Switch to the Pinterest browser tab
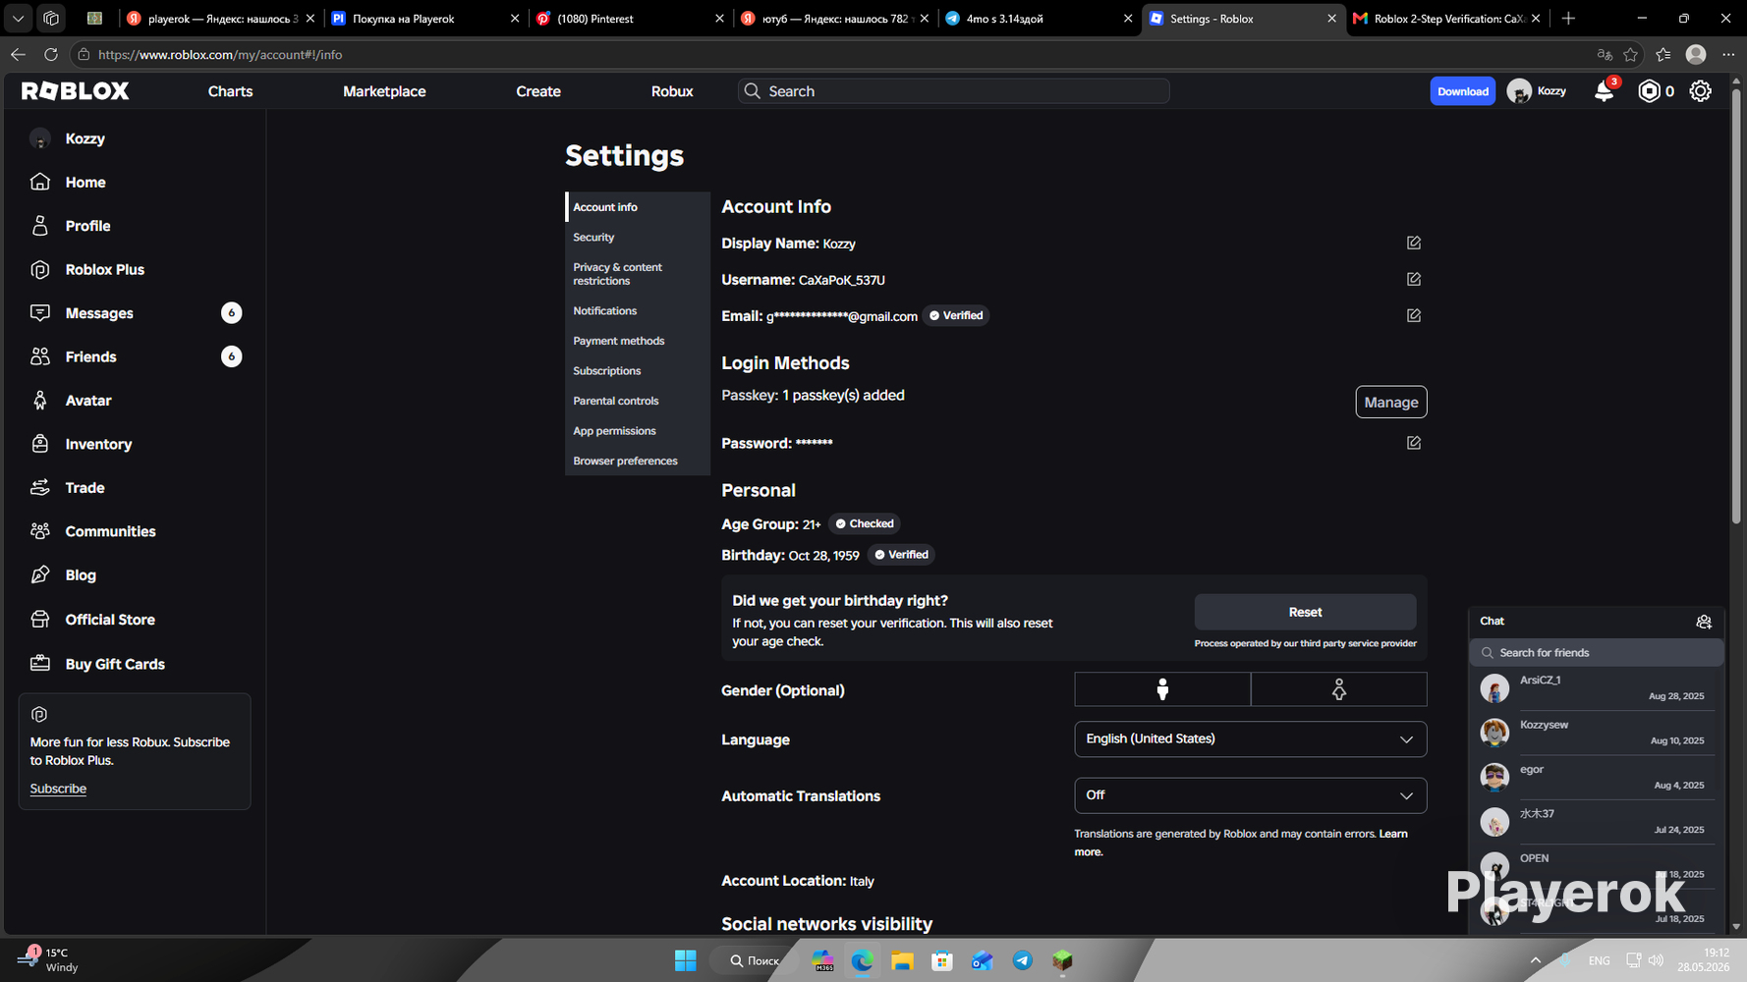The image size is (1747, 982). 630,19
